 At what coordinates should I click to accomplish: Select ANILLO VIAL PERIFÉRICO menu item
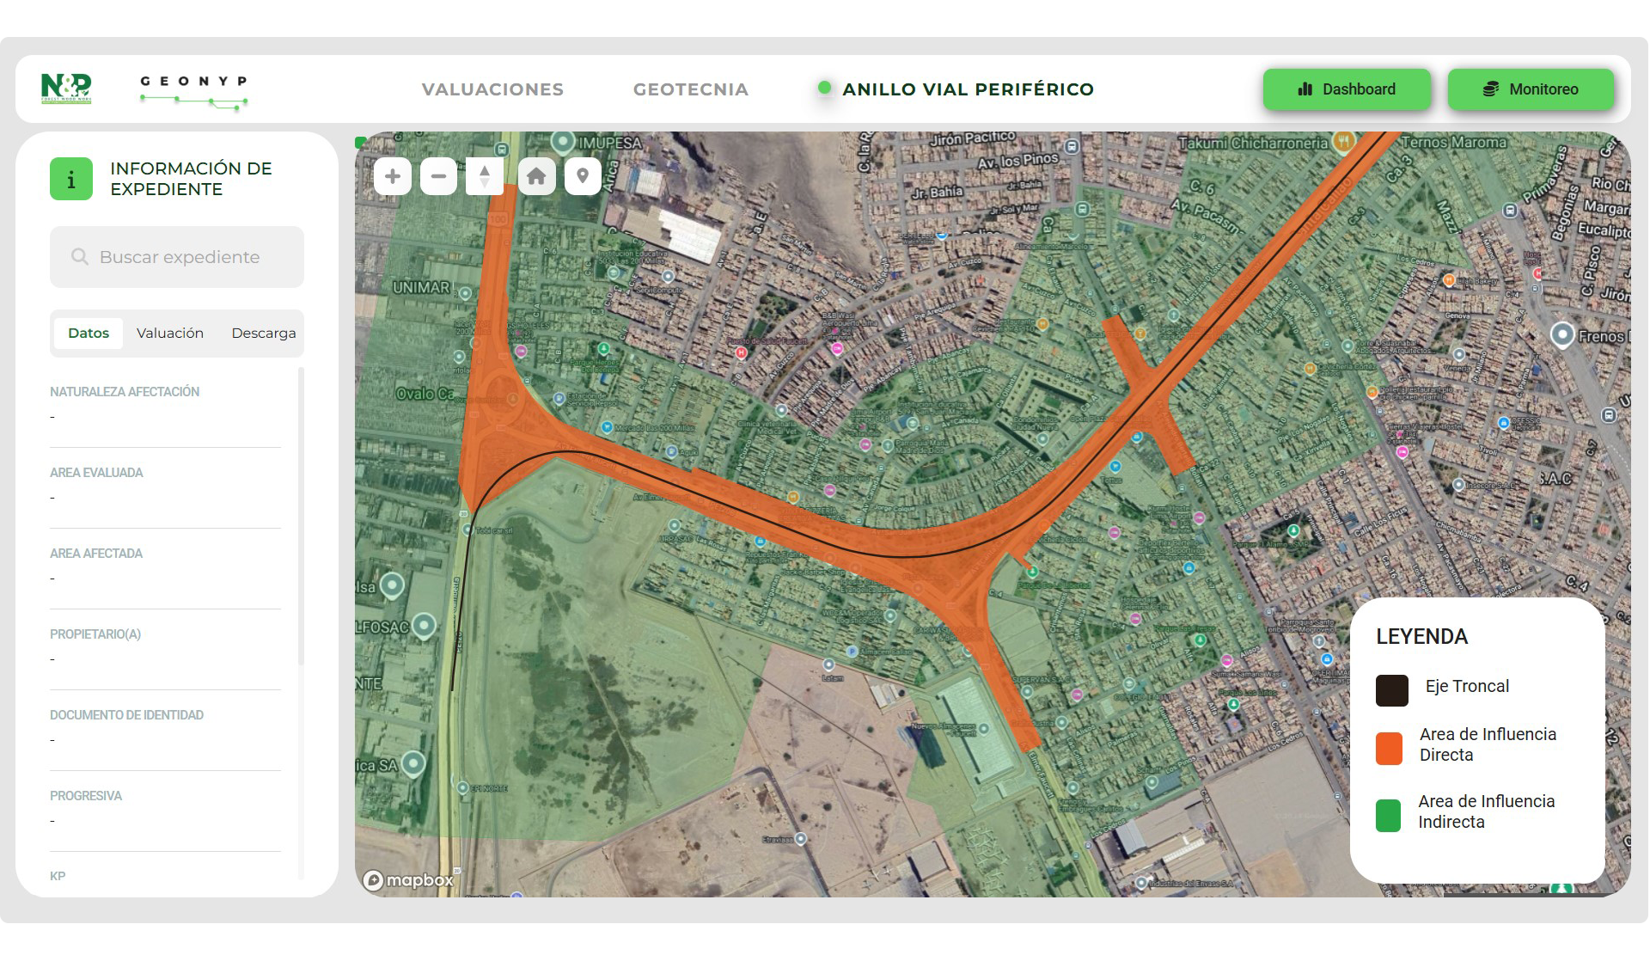(968, 89)
